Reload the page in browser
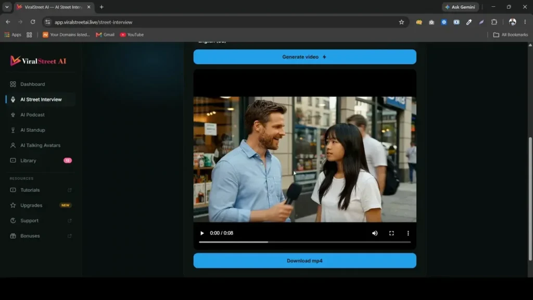Viewport: 533px width, 300px height. (x=33, y=22)
